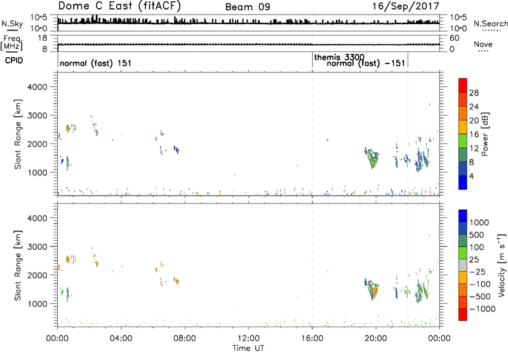Click the "Dome C East (fitACF)" title
Screen dimensions: 508x352
click(119, 6)
